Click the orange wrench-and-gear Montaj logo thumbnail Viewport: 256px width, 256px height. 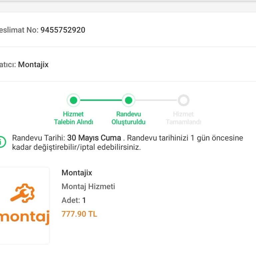click(25, 206)
